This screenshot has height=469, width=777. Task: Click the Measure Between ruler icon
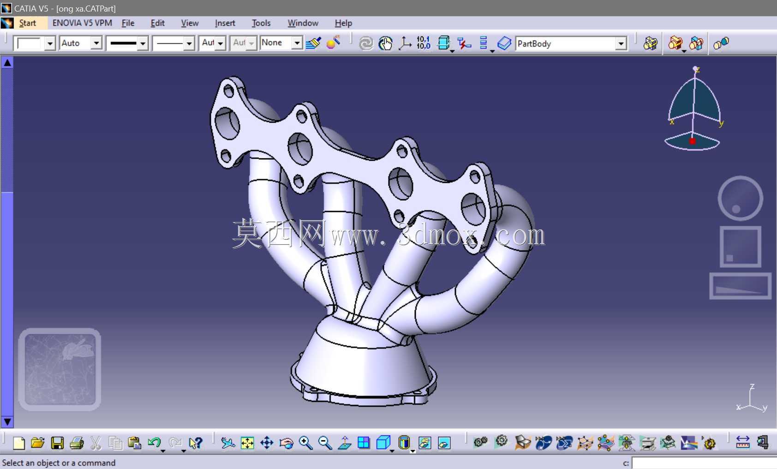click(743, 443)
